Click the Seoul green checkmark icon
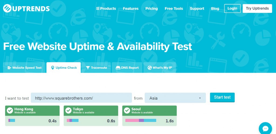The width and height of the screenshot is (276, 134). coord(127,110)
